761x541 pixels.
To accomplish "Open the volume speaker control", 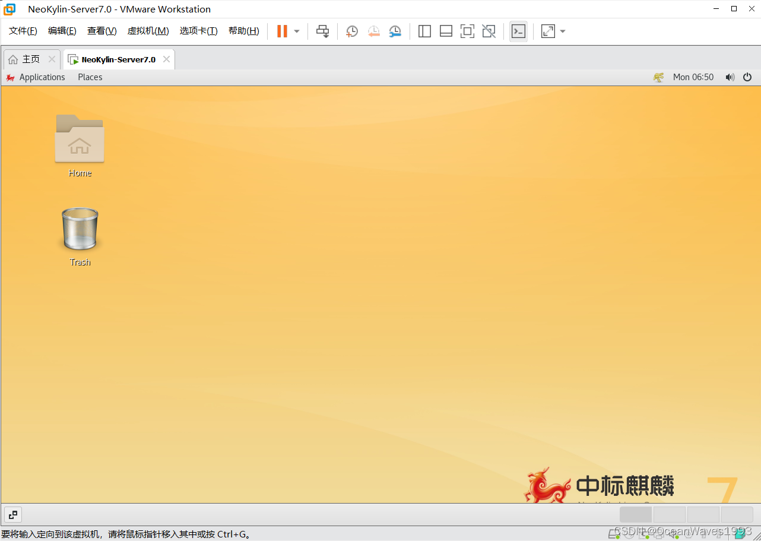I will [x=730, y=77].
